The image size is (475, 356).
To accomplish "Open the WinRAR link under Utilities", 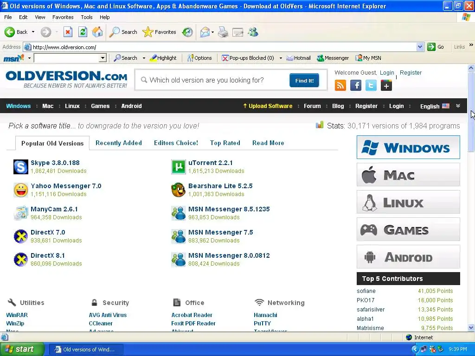I will point(17,315).
